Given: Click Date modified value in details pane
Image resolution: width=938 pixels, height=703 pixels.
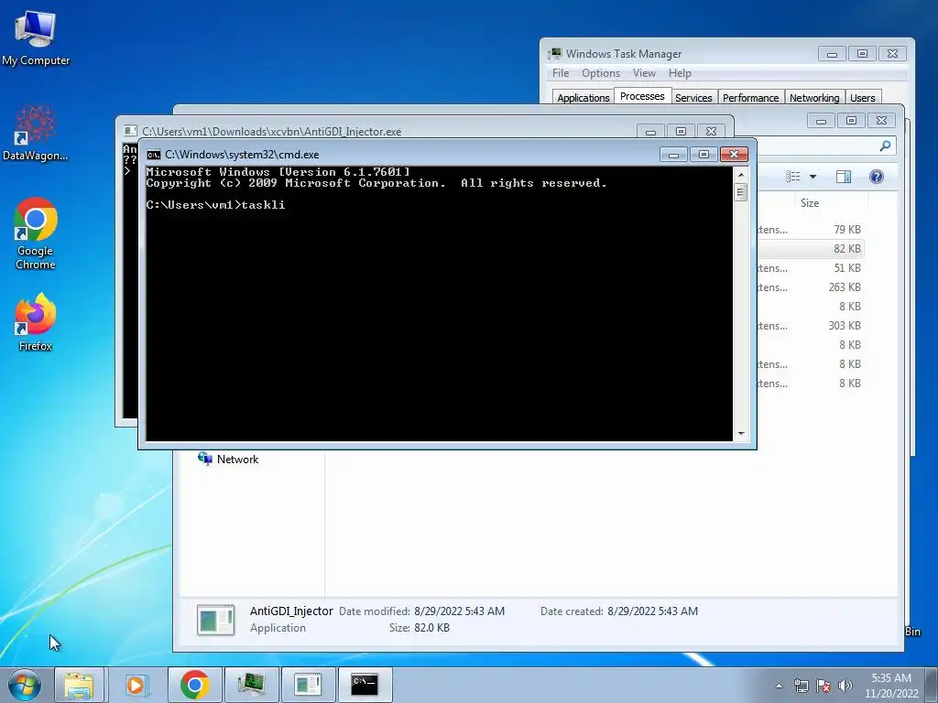Looking at the screenshot, I should coord(460,611).
